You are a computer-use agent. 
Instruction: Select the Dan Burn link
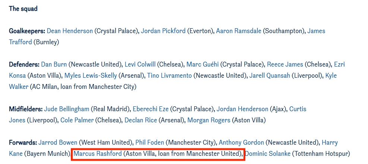point(54,64)
